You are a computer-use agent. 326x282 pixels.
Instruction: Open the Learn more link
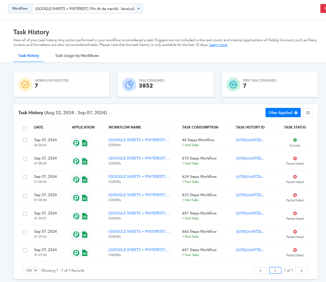pos(218,45)
